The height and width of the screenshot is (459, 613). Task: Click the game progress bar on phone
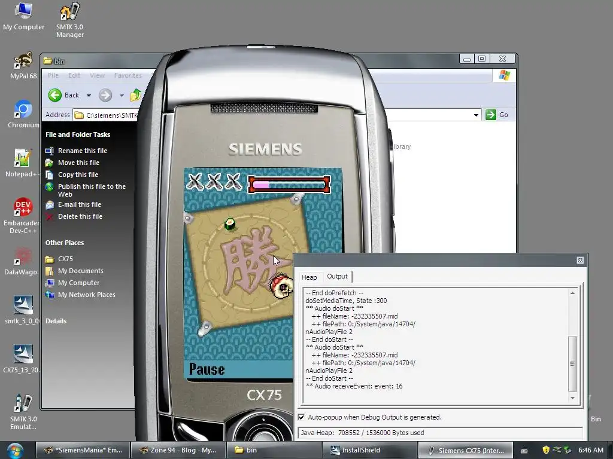(289, 185)
